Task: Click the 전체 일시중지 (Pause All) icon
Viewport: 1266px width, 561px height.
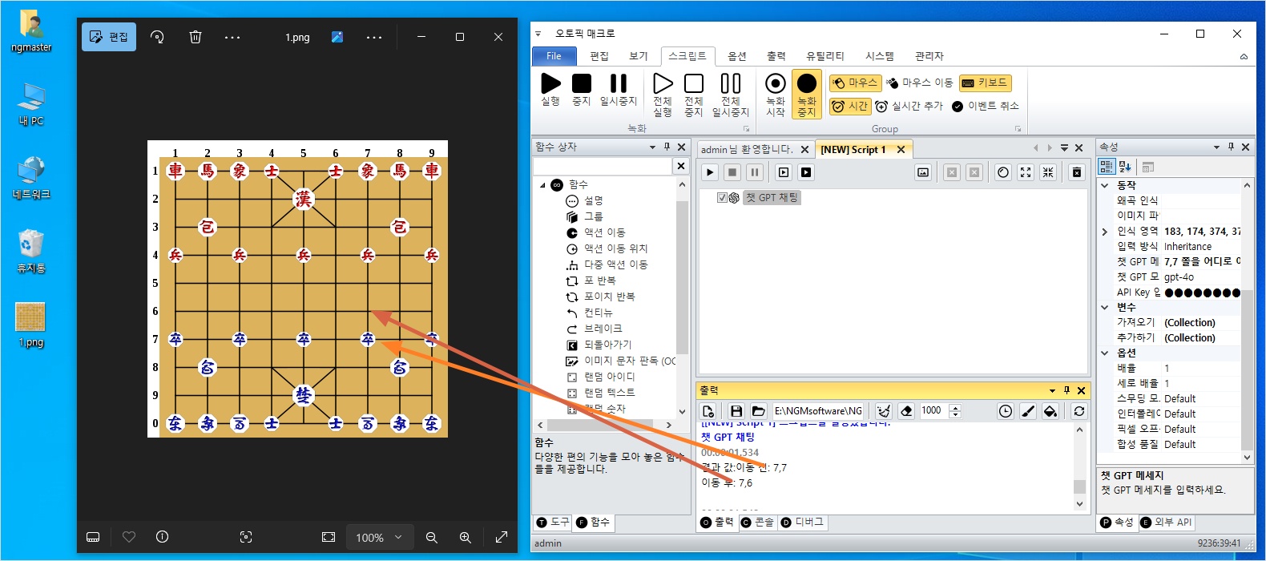Action: point(731,83)
